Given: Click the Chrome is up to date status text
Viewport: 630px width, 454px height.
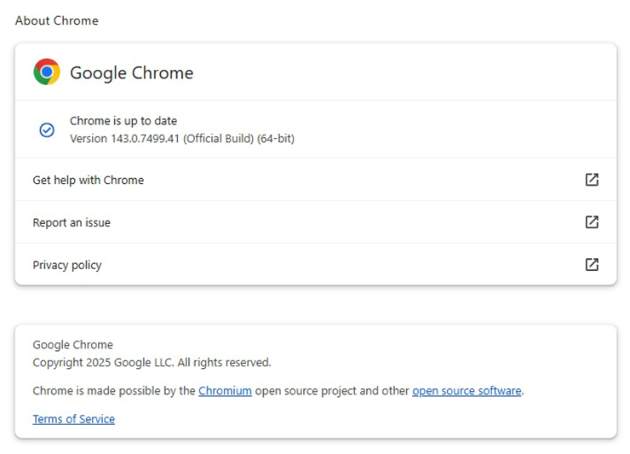Looking at the screenshot, I should [123, 121].
